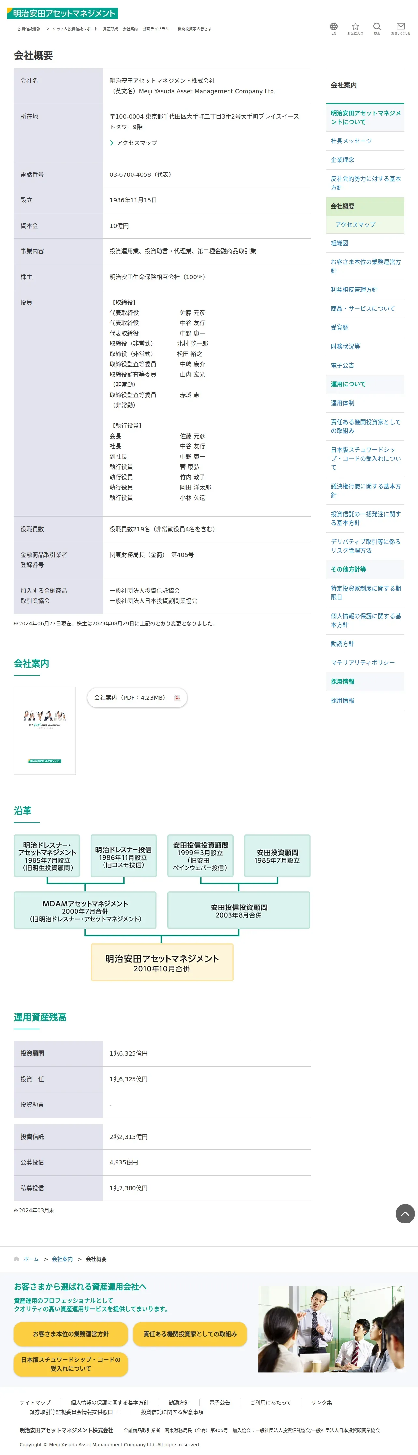
Task: Open sidebar link 電子公告
Action: (x=365, y=366)
